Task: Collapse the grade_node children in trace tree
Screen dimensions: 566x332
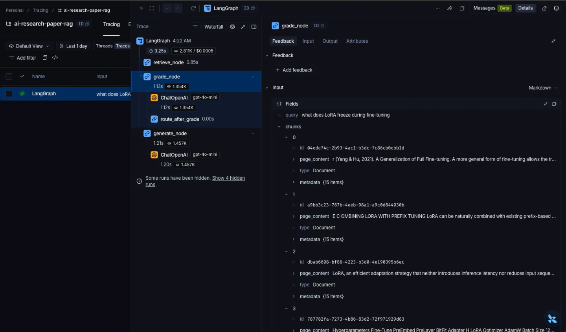Action: [253, 77]
